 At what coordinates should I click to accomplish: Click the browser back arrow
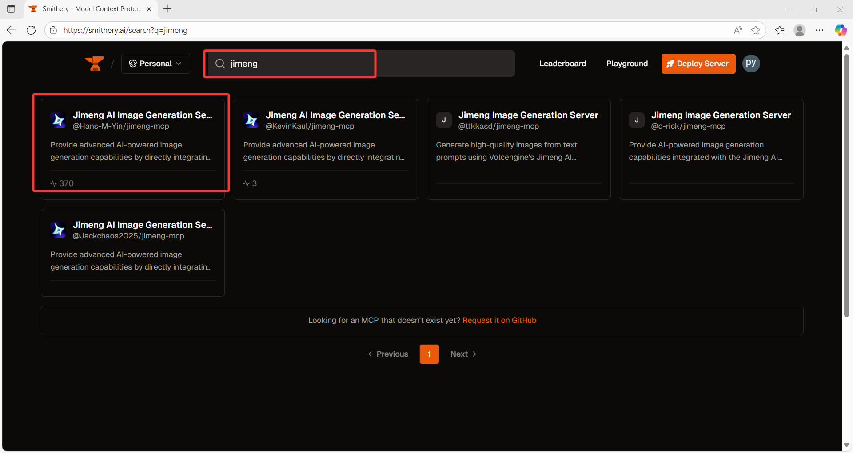[11, 30]
